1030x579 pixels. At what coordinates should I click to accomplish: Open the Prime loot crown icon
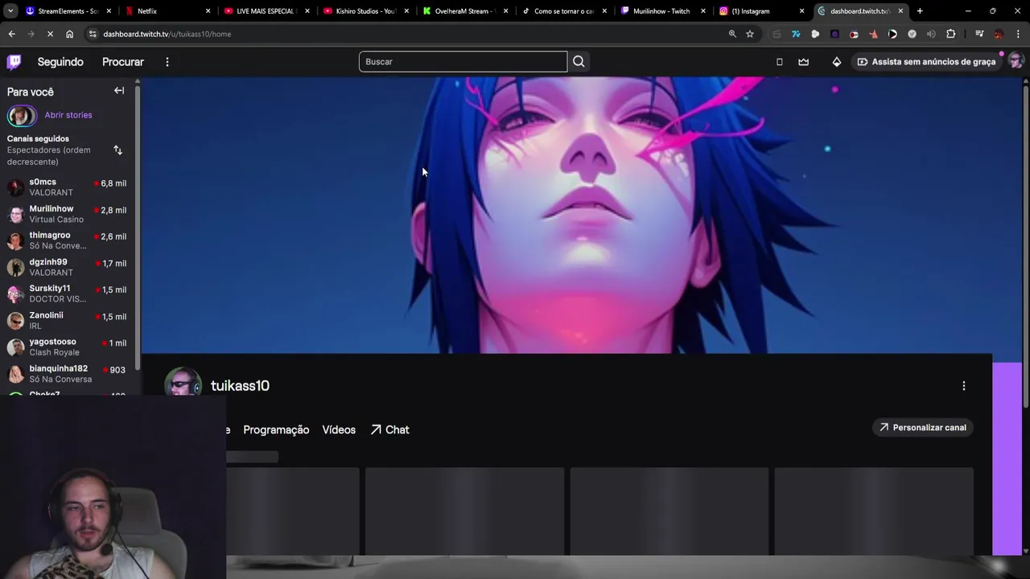pyautogui.click(x=803, y=62)
